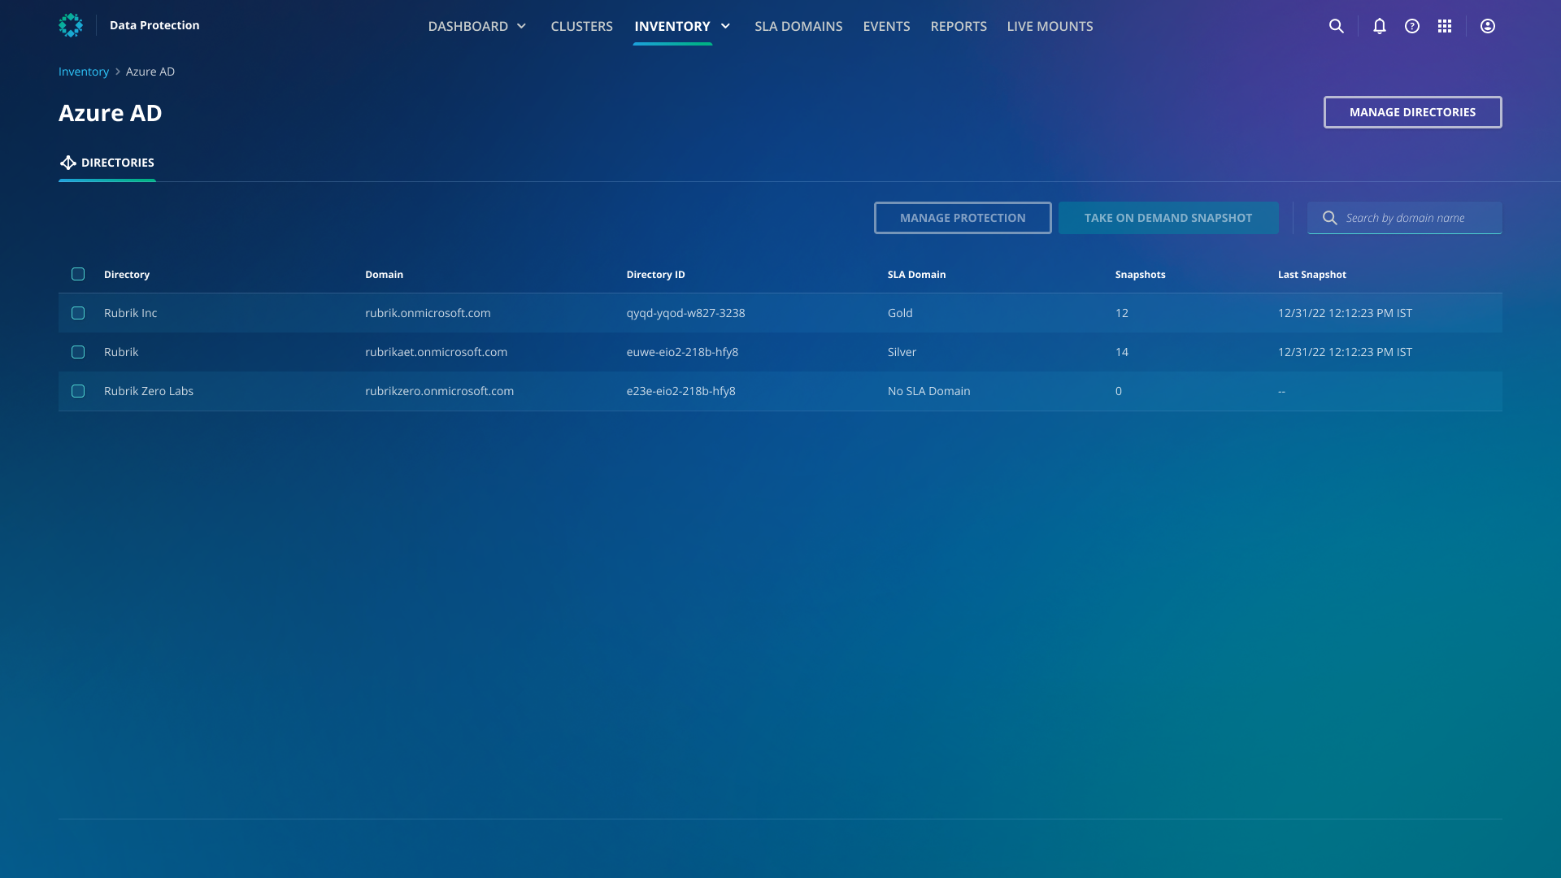The width and height of the screenshot is (1561, 878).
Task: Sort by the Directory ID column header
Action: pyautogui.click(x=655, y=274)
